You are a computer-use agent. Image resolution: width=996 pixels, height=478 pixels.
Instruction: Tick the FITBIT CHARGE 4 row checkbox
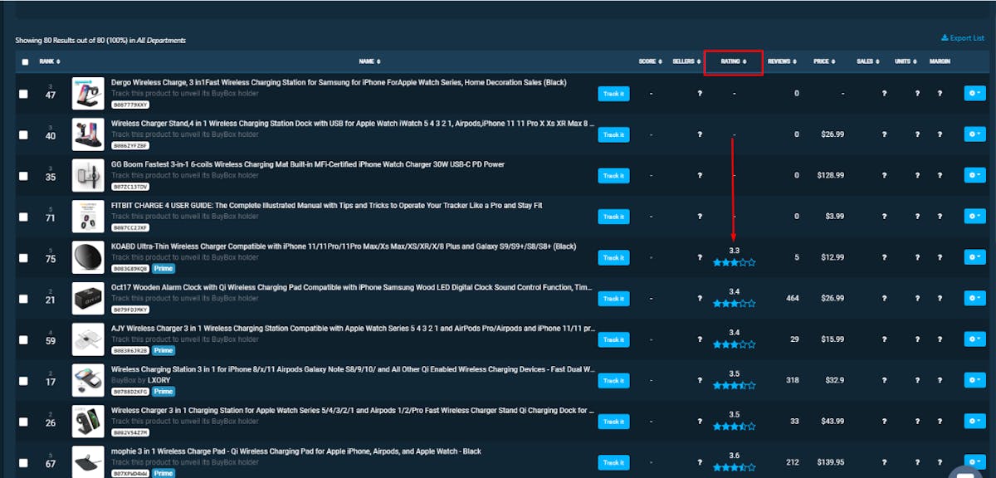23,217
